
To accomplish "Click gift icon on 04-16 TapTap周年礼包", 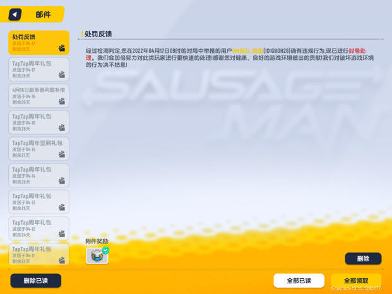I will pos(62,127).
